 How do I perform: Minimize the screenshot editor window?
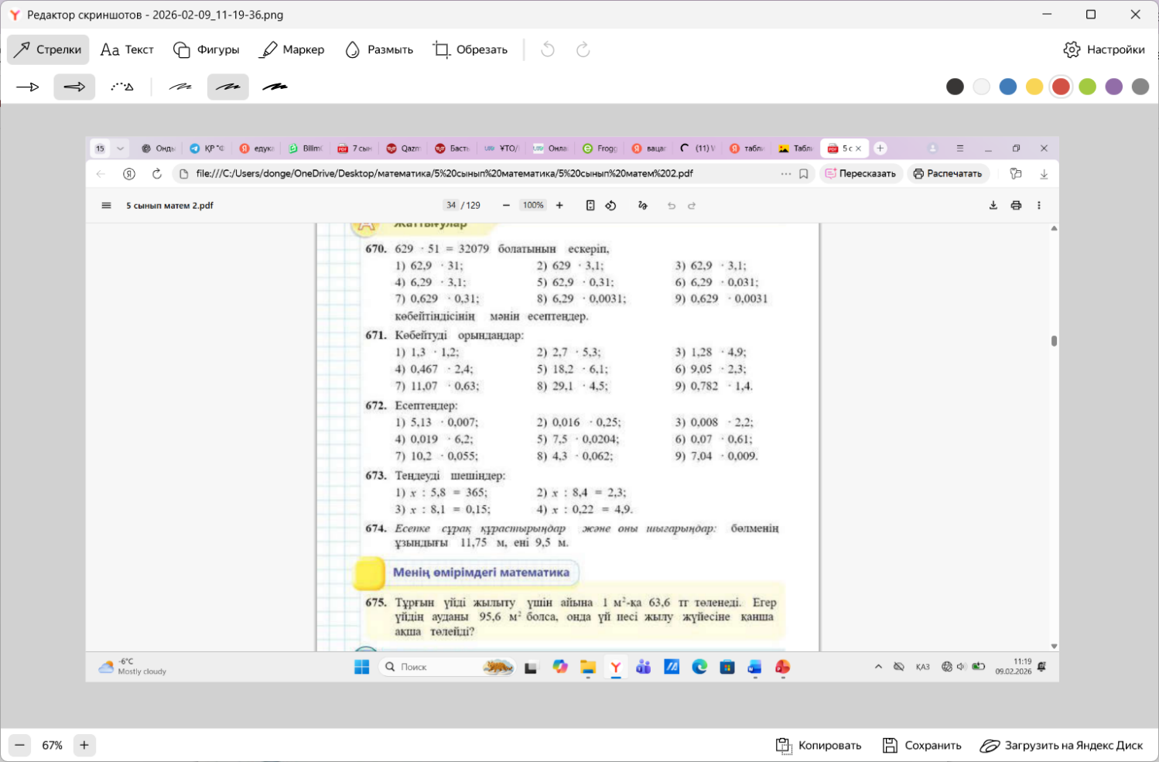tap(1047, 15)
